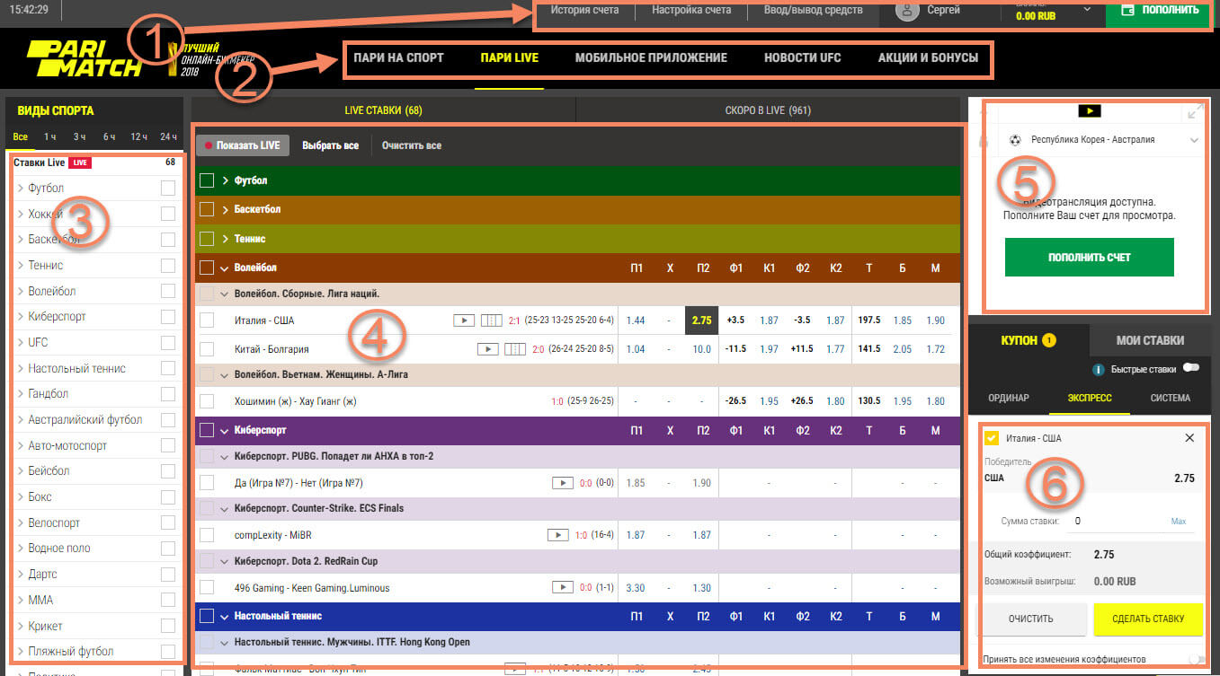This screenshot has height=676, width=1220.
Task: Select П1 odds 1.04 for Китай - Болгария
Action: (636, 349)
